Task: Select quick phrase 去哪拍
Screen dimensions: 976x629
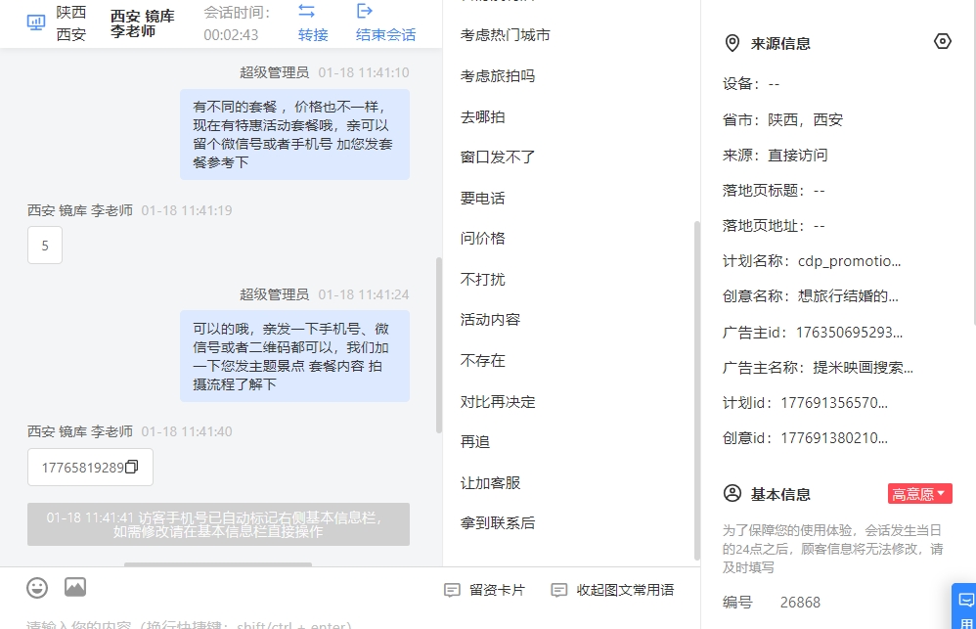Action: point(483,117)
